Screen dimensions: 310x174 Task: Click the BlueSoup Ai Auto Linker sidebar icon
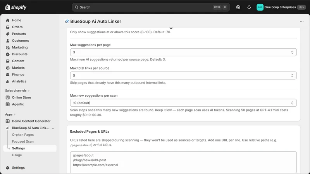point(8,128)
